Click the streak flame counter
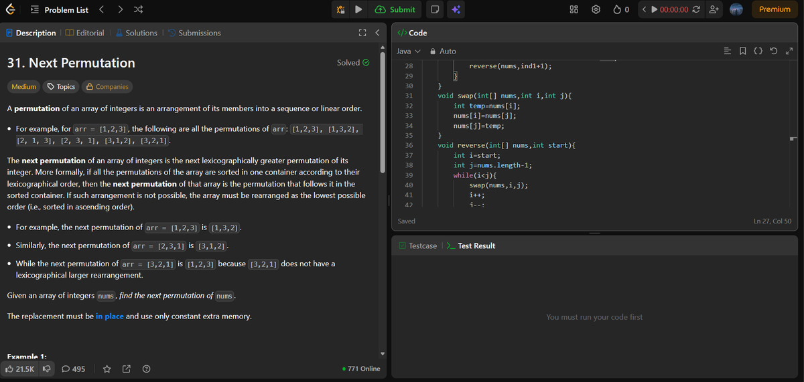This screenshot has height=382, width=804. [620, 10]
